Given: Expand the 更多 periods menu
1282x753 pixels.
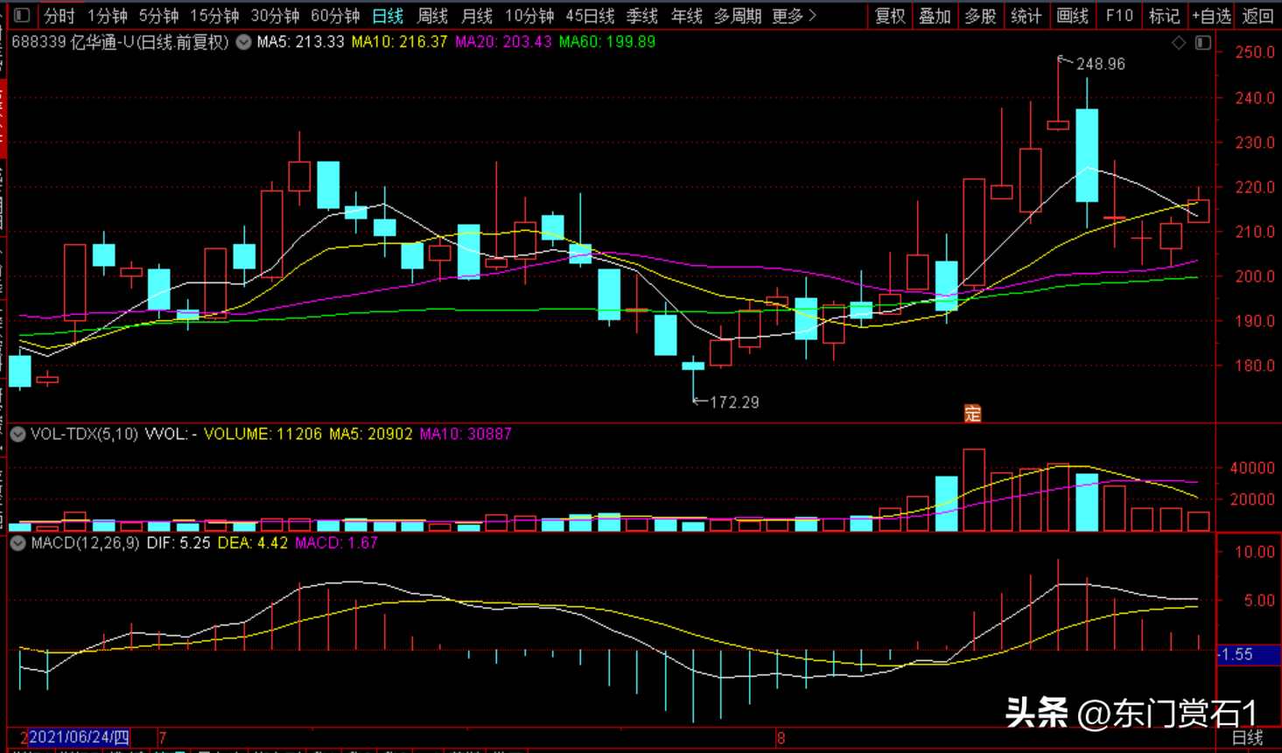Looking at the screenshot, I should point(794,16).
